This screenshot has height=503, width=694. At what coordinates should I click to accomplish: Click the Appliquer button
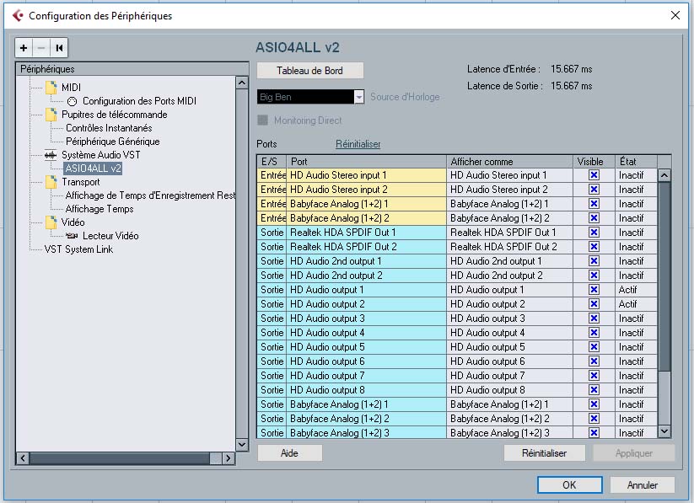[x=634, y=453]
